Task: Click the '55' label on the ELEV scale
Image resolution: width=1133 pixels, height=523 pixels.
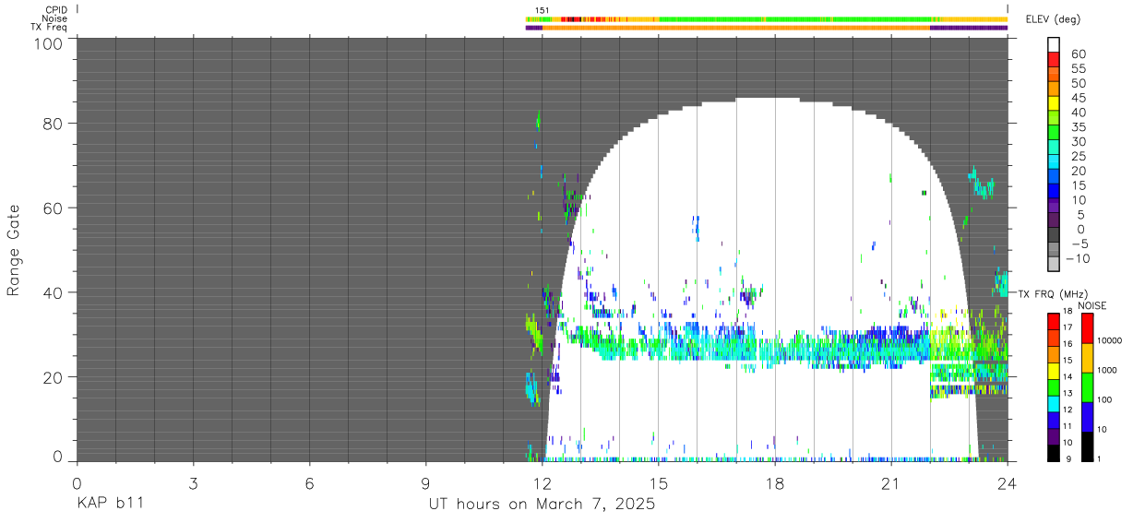Action: point(1079,69)
